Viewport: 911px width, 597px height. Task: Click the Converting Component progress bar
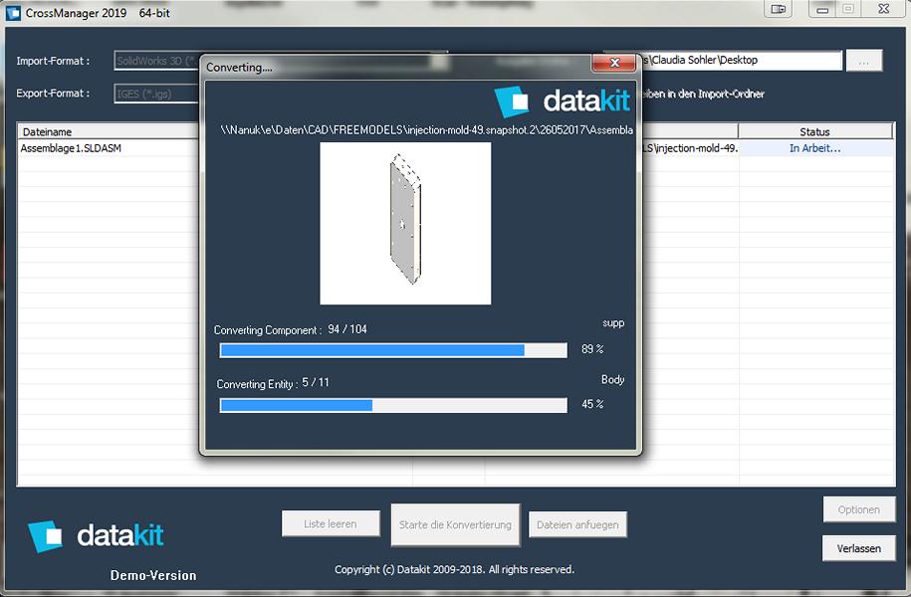click(x=393, y=349)
